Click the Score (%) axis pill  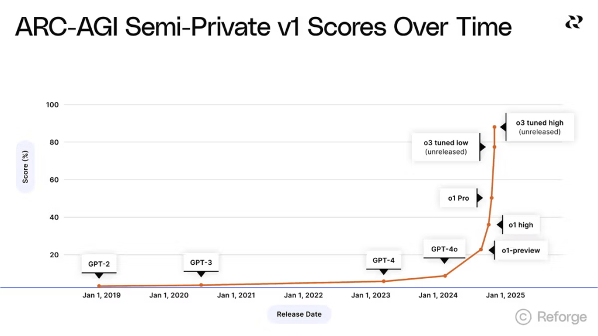25,167
